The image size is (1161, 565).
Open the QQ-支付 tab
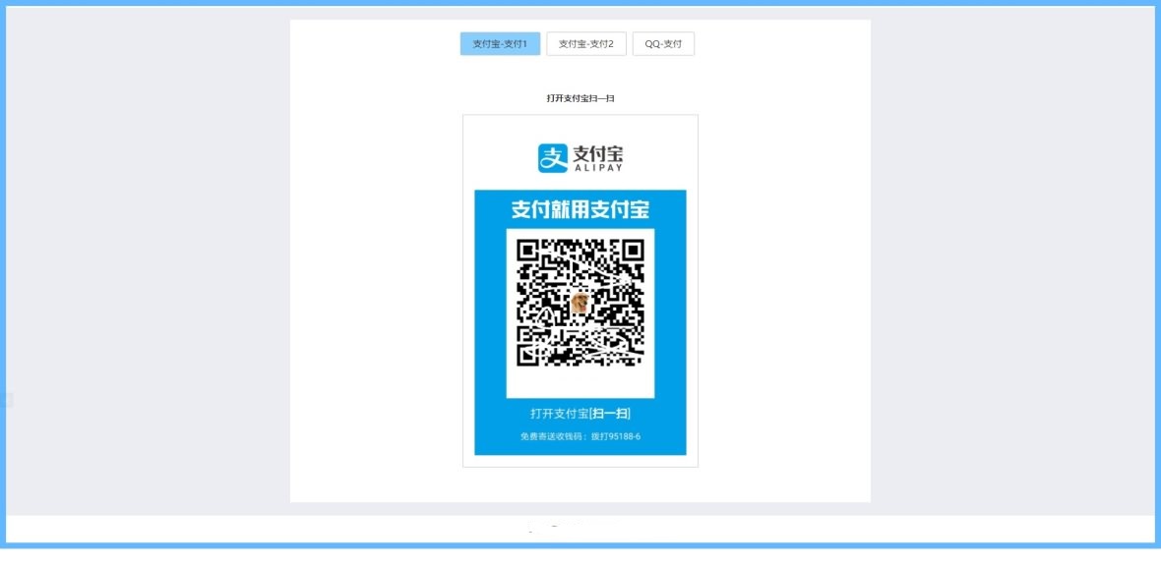coord(663,43)
